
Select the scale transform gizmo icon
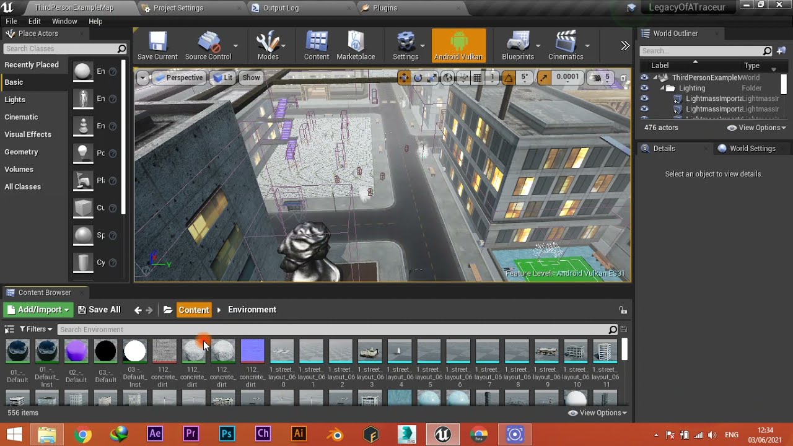(x=432, y=77)
